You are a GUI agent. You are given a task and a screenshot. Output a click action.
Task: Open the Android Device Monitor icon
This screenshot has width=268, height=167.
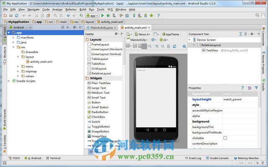(x=152, y=16)
